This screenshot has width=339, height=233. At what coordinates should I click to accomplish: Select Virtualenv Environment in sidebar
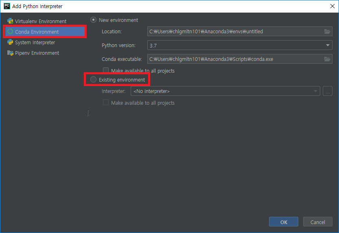pos(45,21)
